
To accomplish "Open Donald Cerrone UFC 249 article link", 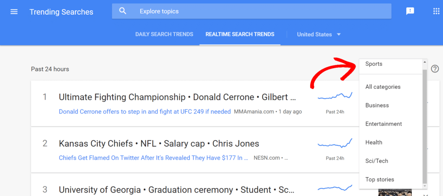I will [144, 112].
